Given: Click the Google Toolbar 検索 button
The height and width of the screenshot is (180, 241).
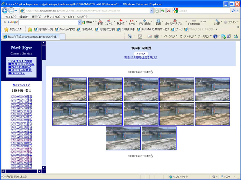Looking at the screenshot, I should coord(87,22).
